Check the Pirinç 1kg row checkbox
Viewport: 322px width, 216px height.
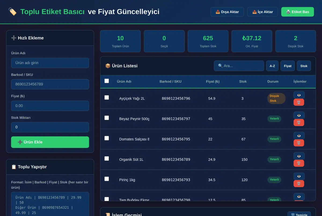pos(107,179)
